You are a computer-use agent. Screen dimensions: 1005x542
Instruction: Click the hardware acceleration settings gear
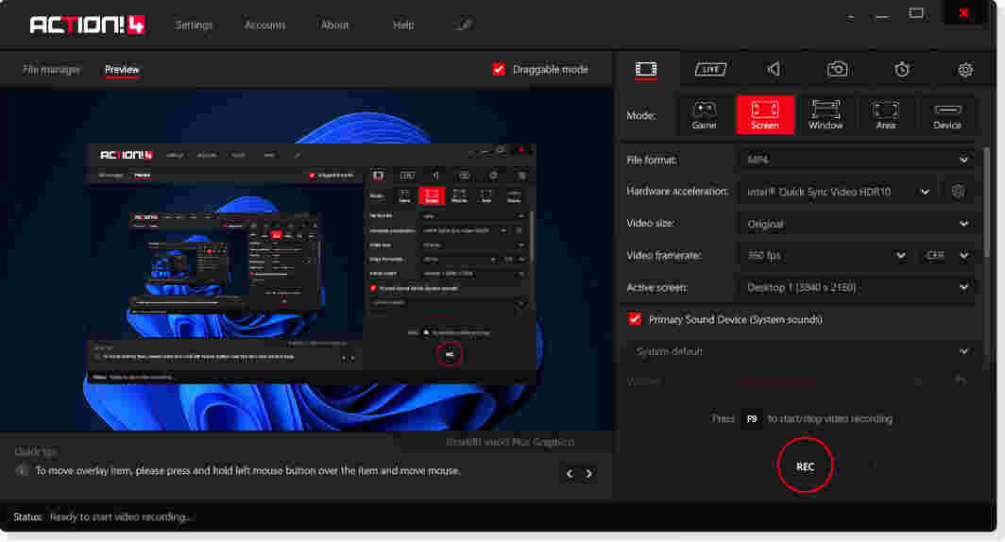point(958,192)
